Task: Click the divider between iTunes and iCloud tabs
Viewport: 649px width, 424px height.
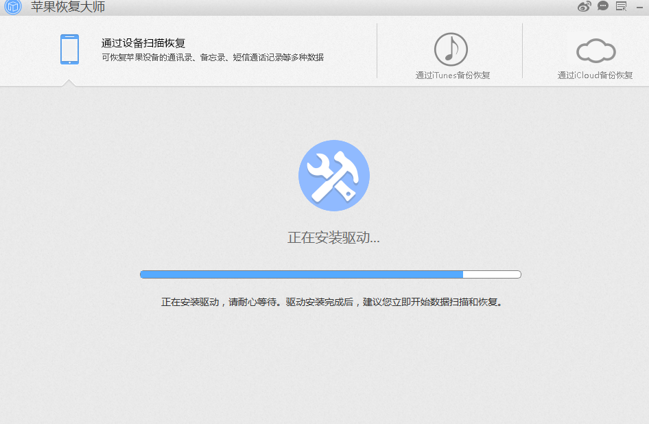Action: (522, 51)
